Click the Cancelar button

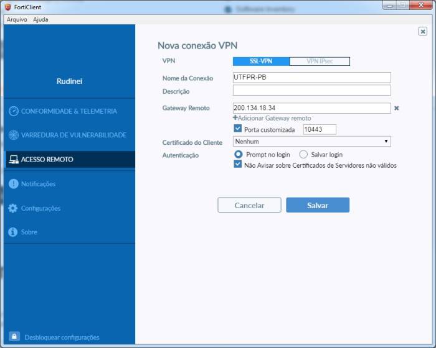pos(249,205)
